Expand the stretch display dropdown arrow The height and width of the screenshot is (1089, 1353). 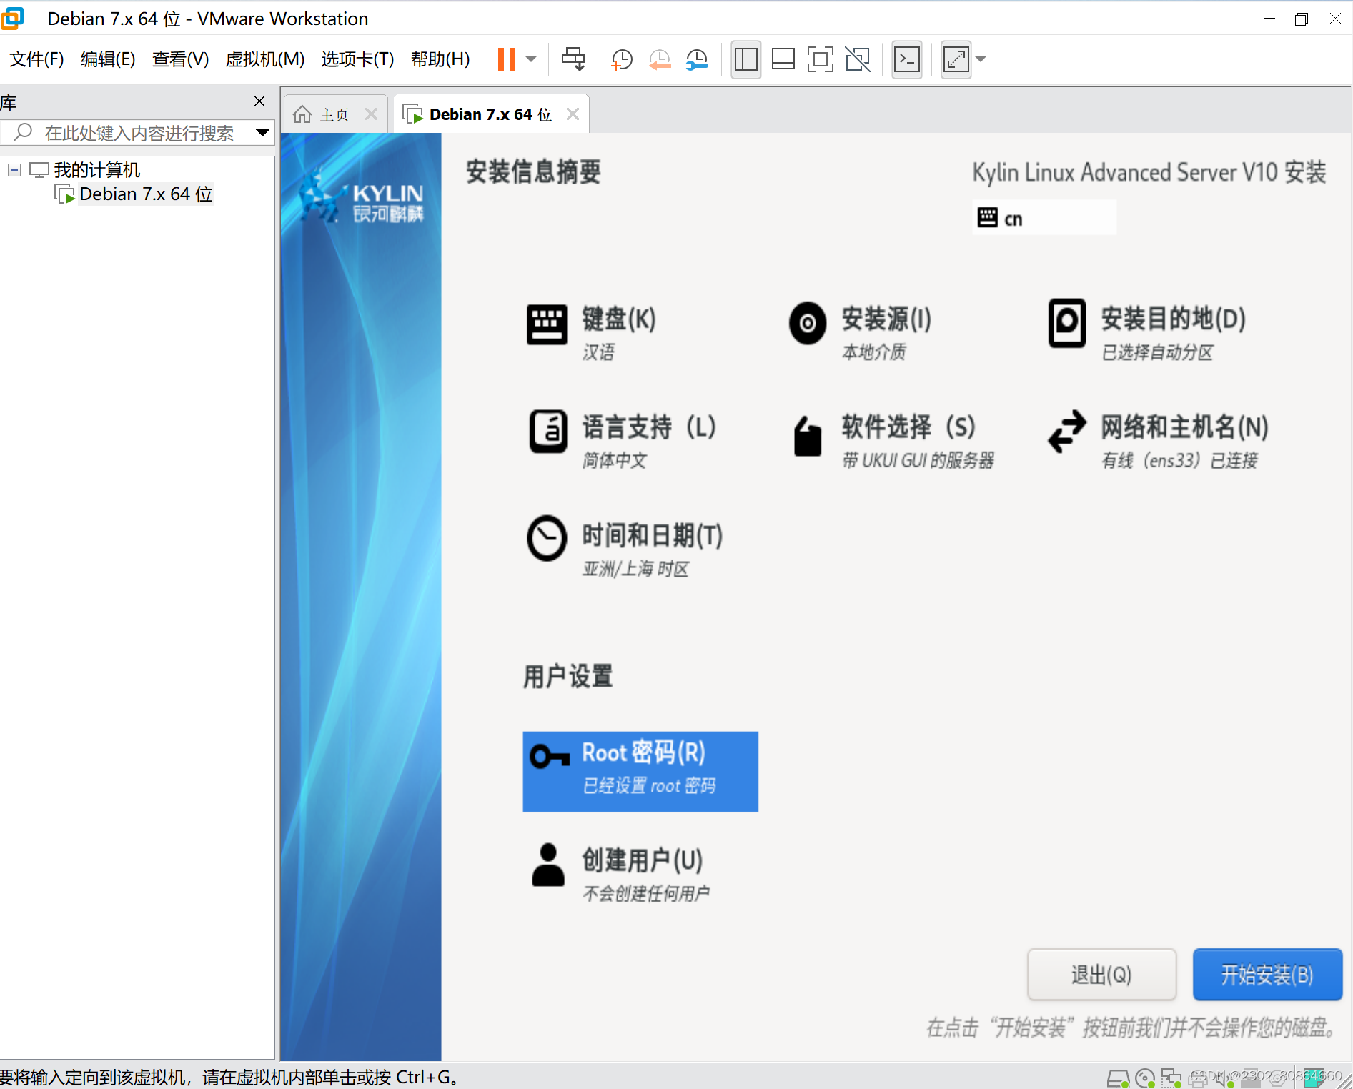tap(981, 59)
